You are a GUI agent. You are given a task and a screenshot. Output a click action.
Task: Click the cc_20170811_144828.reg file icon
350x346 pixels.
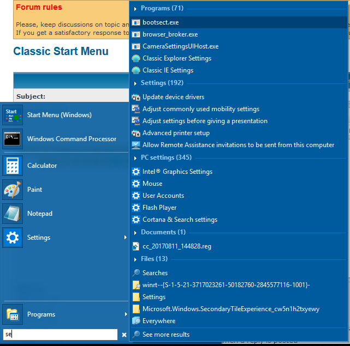click(x=136, y=246)
